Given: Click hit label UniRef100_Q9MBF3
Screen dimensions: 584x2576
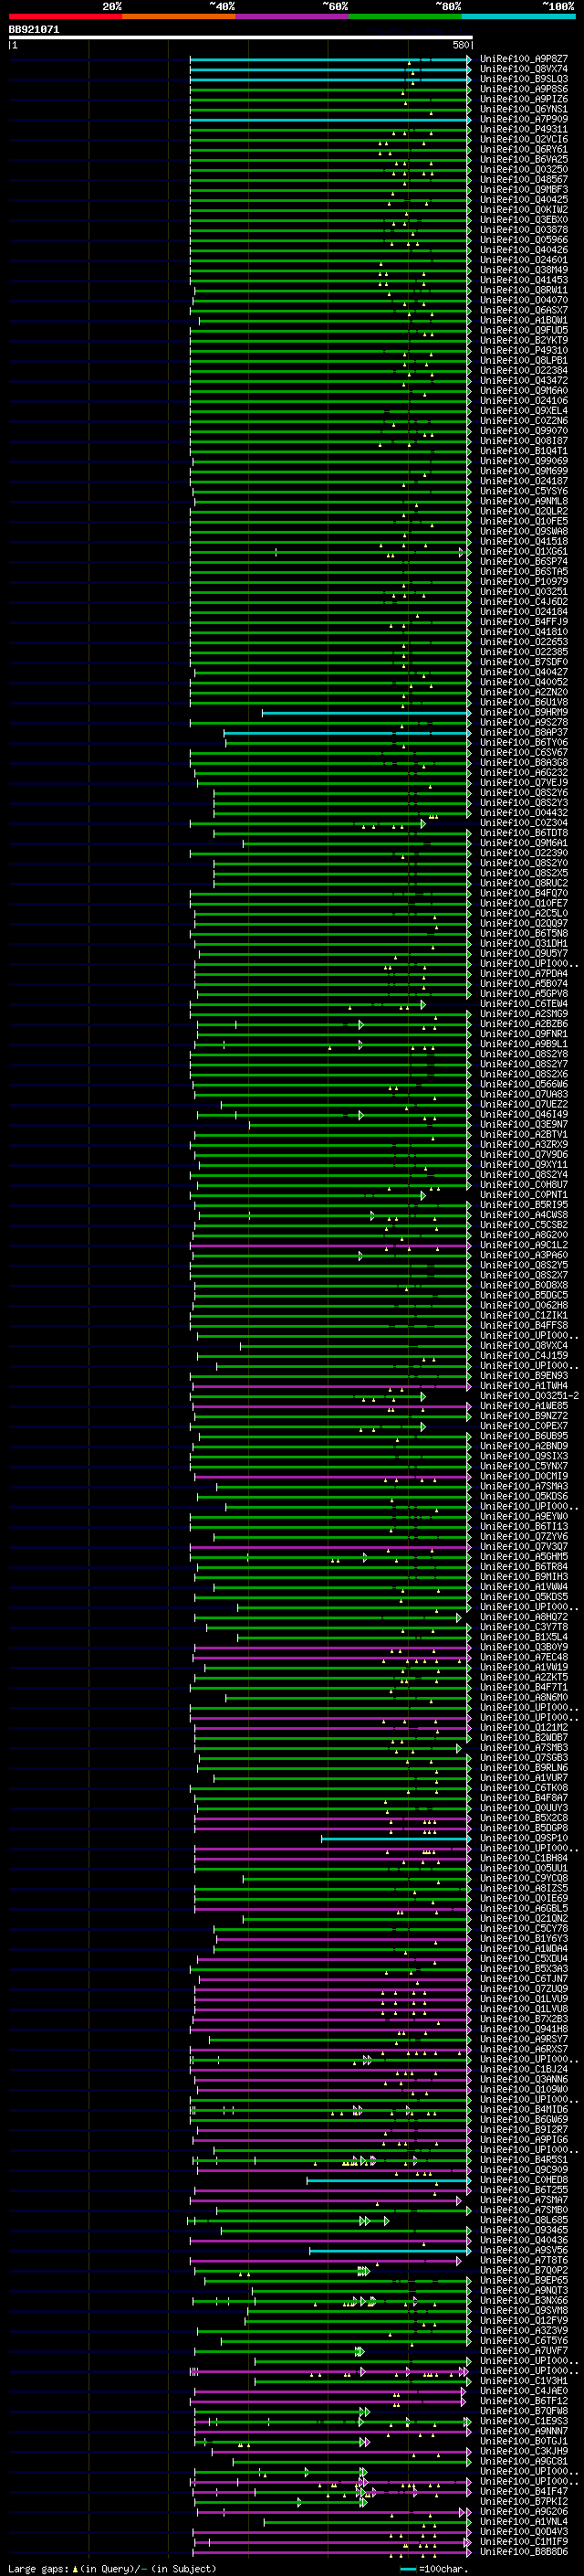Looking at the screenshot, I should 523,189.
